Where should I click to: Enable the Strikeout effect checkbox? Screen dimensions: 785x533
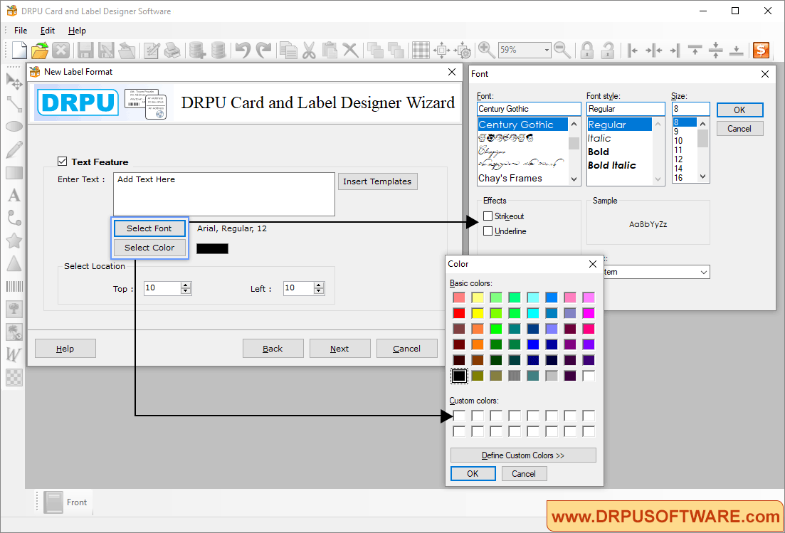[488, 216]
